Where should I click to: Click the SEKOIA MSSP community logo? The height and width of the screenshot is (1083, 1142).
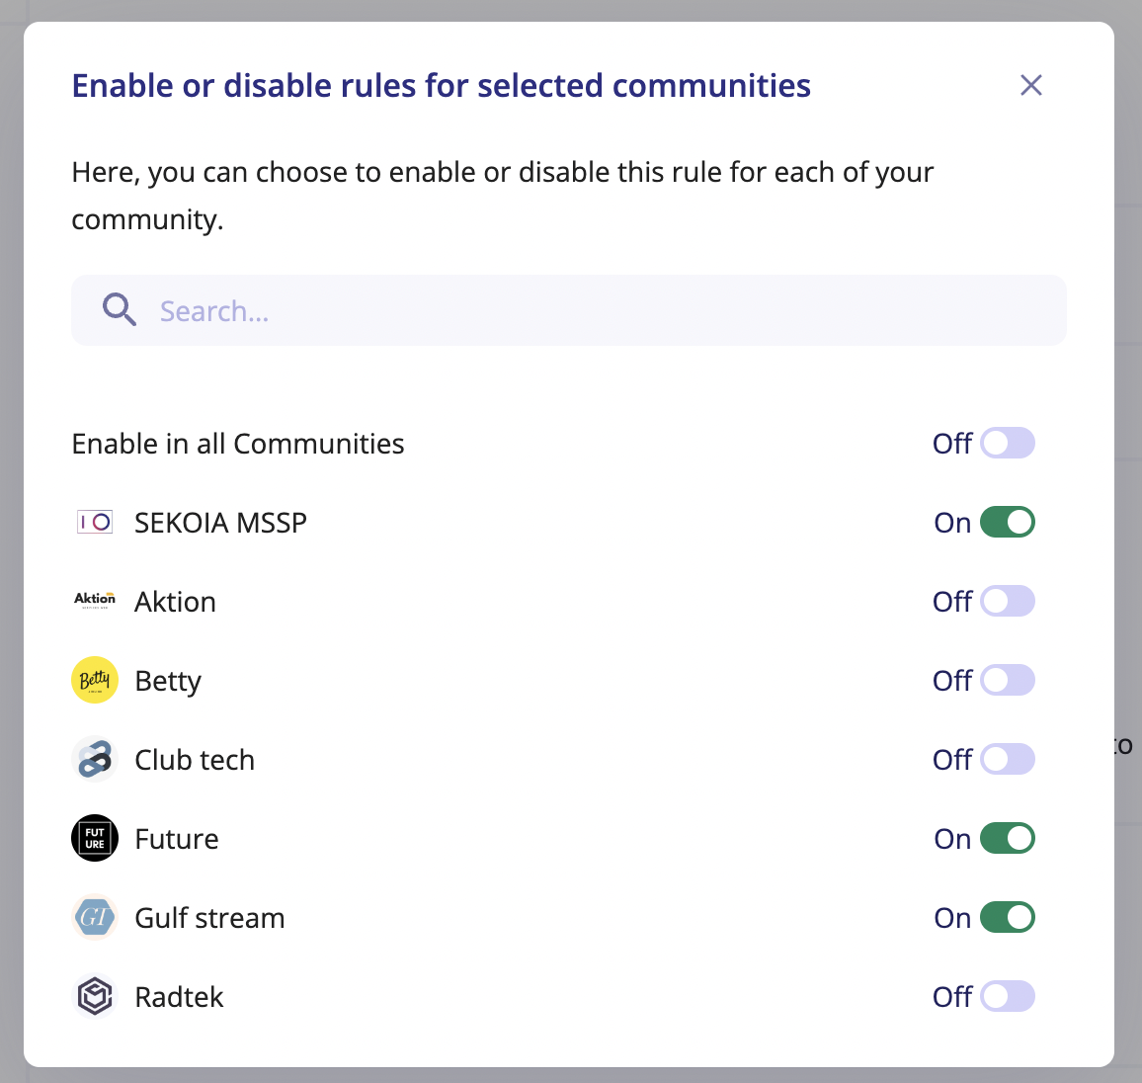tap(94, 522)
